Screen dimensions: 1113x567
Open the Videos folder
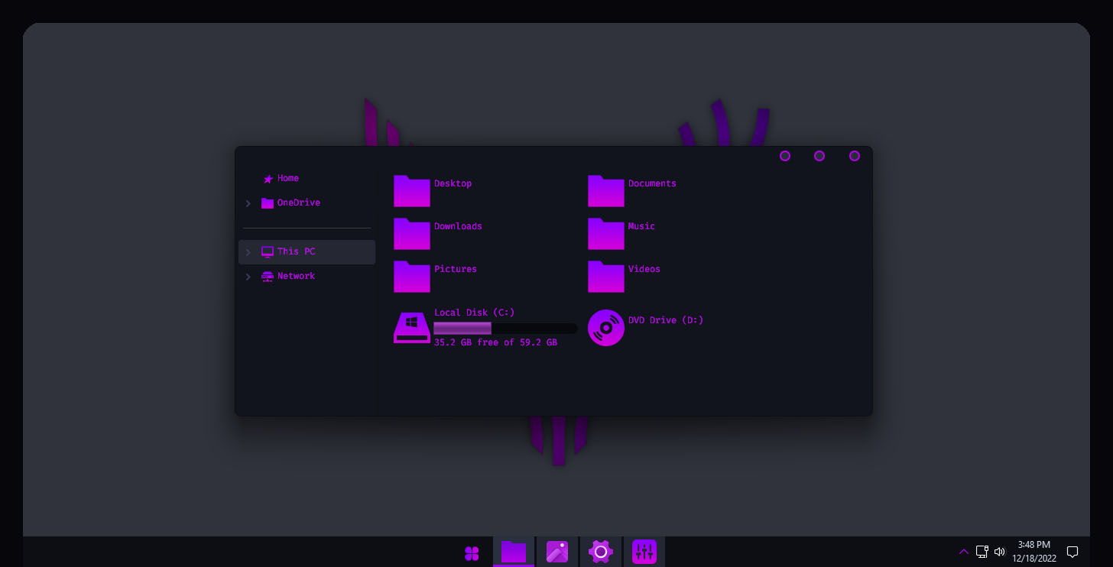tap(605, 277)
